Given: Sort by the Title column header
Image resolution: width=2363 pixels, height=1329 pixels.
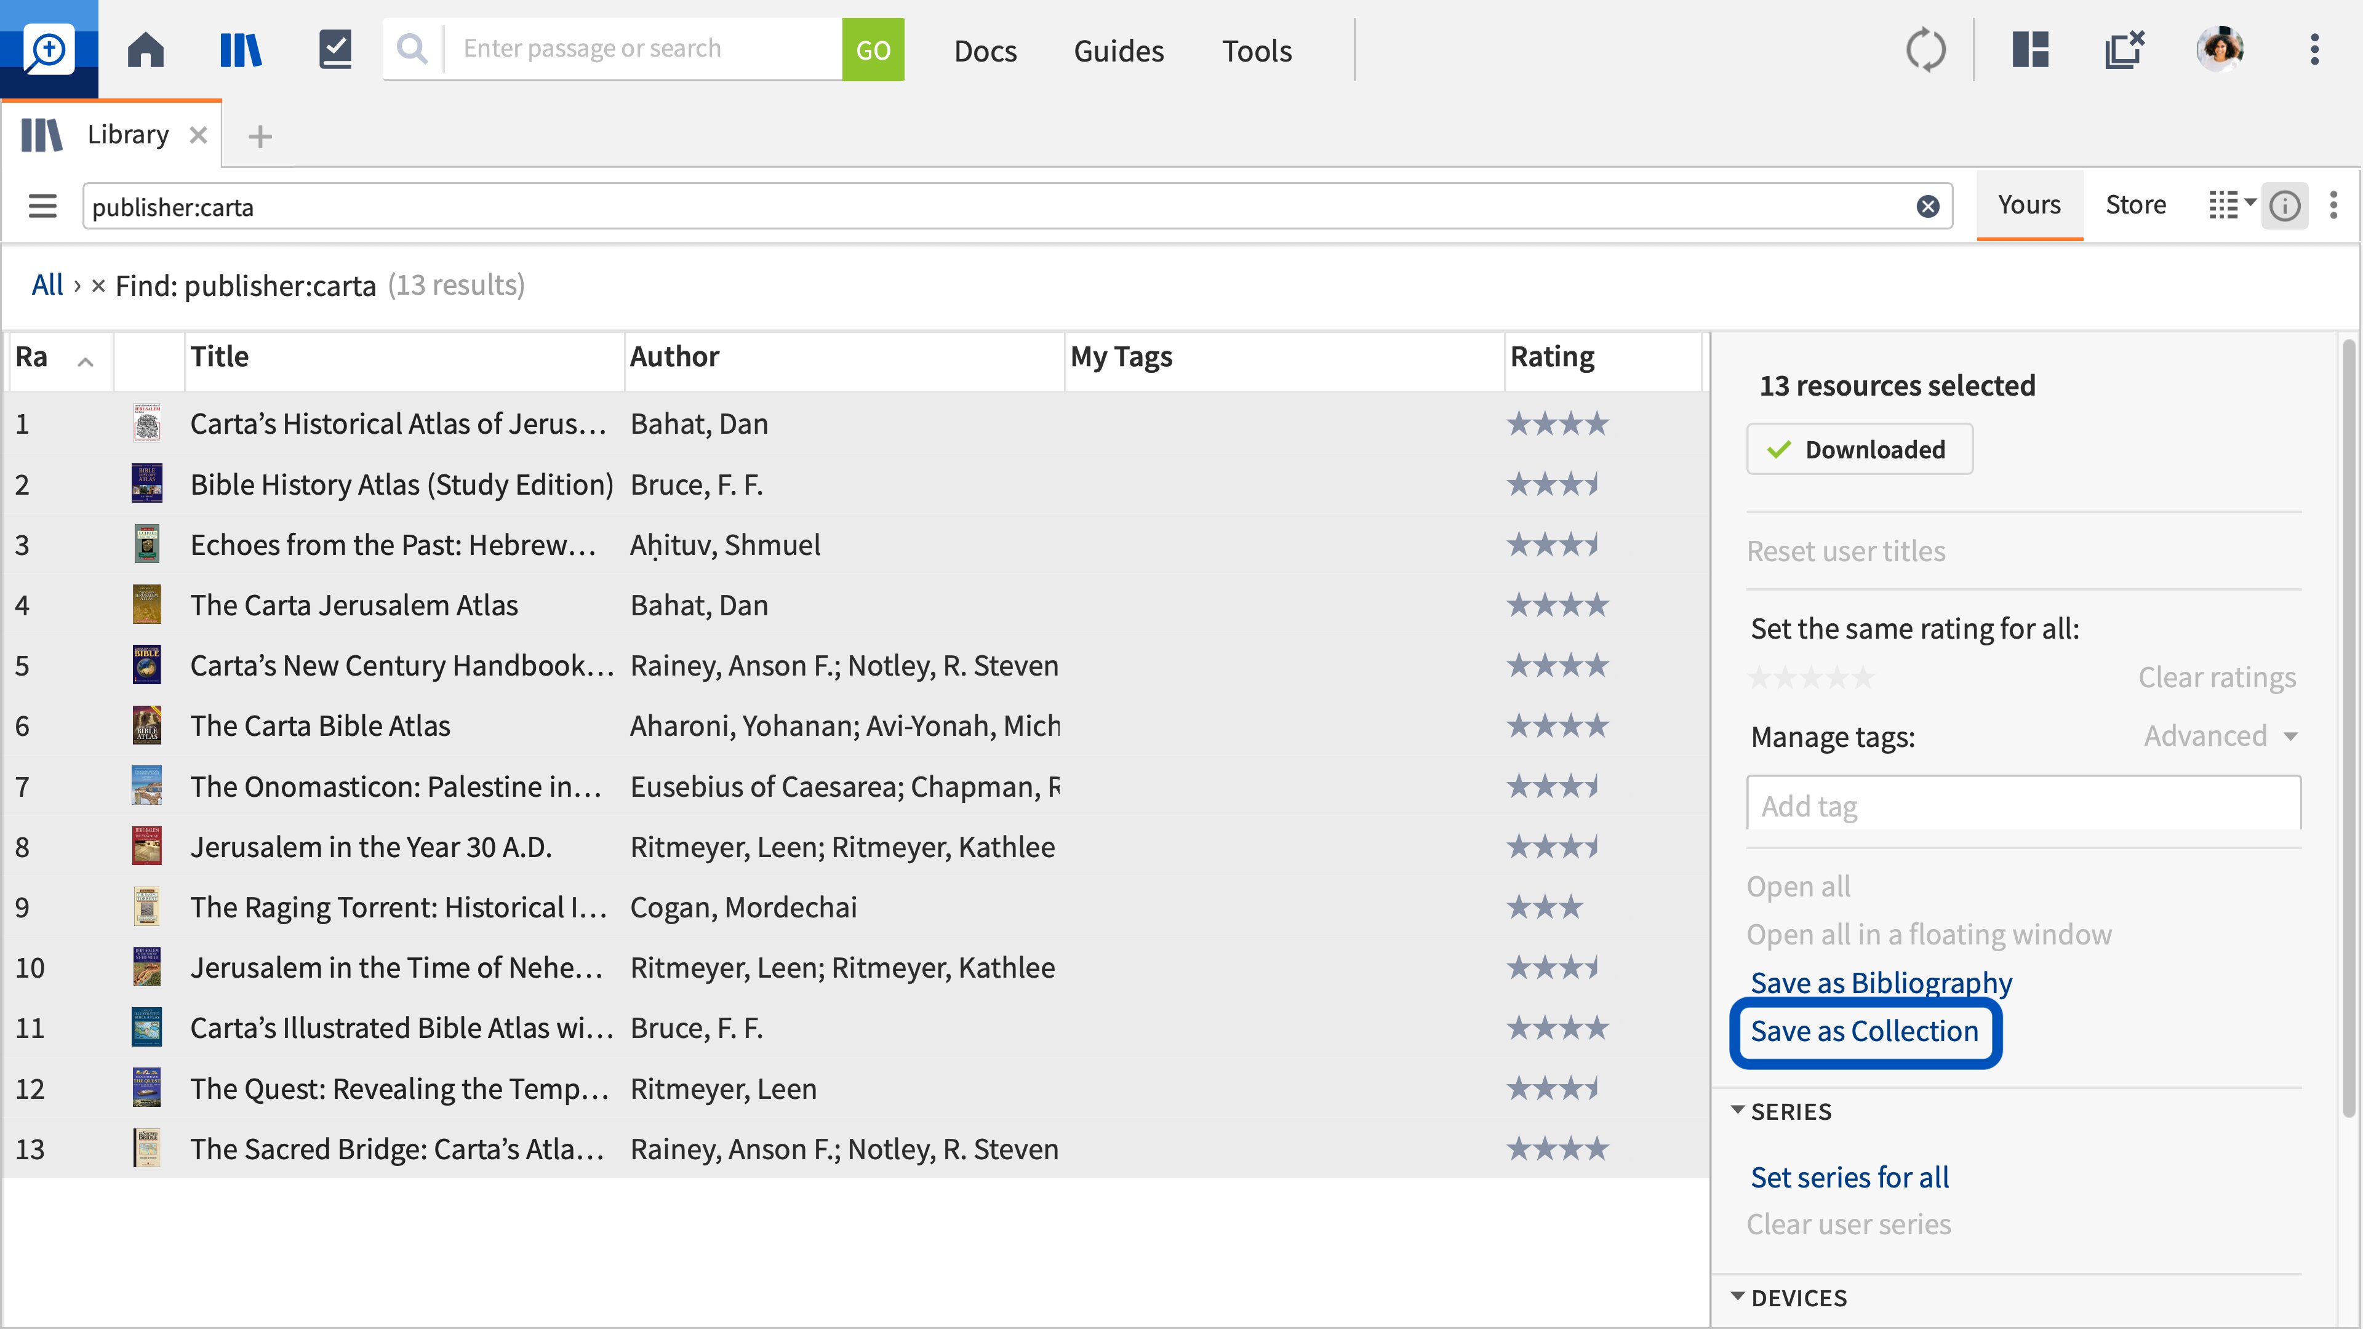Looking at the screenshot, I should pyautogui.click(x=404, y=357).
